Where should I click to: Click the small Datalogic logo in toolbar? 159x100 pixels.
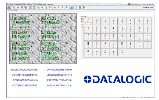click(x=148, y=8)
